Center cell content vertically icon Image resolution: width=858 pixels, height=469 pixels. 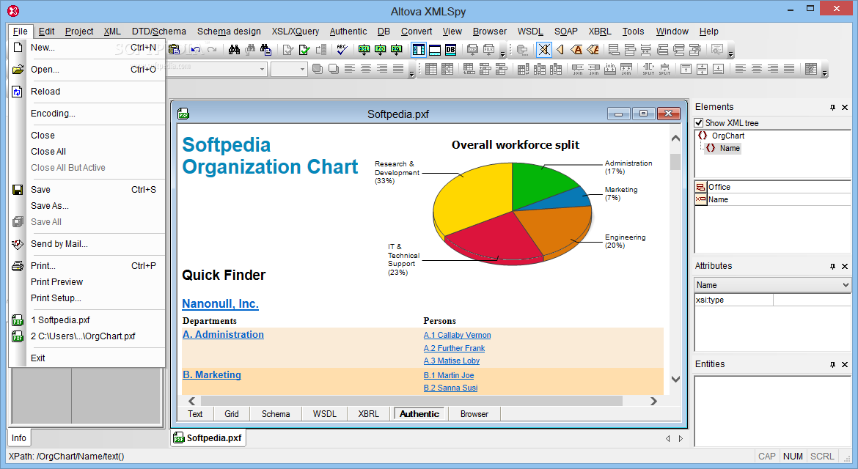[702, 69]
